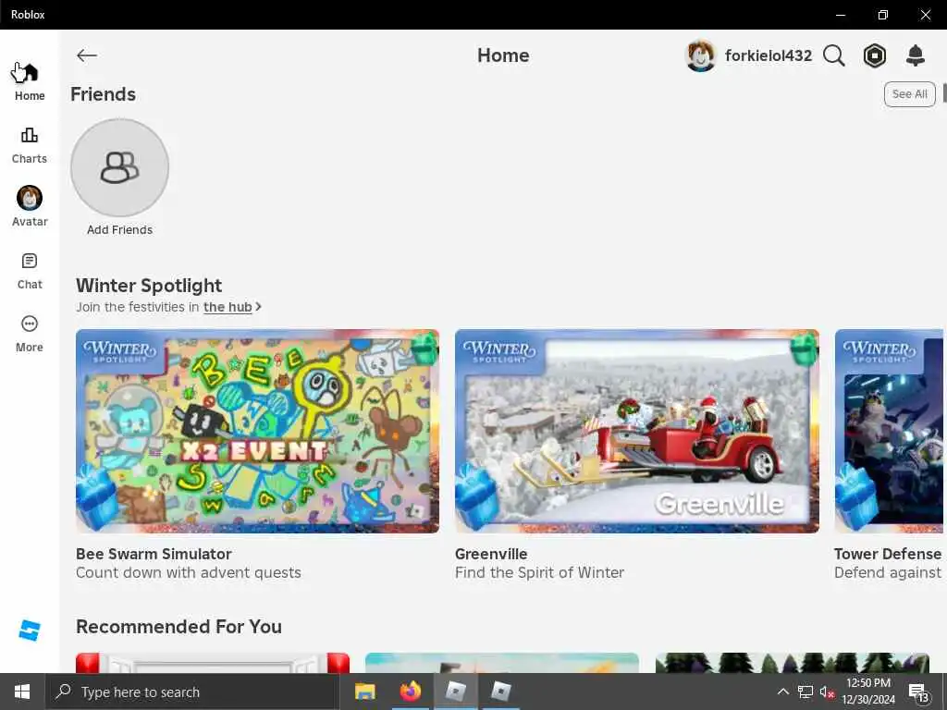Open the Windows Start menu
Viewport: 947px width, 710px height.
[x=22, y=692]
